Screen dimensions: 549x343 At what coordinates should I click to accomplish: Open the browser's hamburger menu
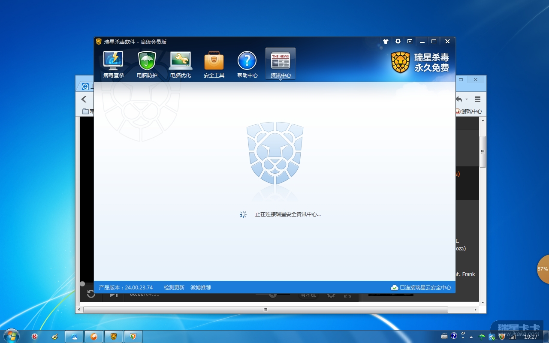pyautogui.click(x=477, y=99)
